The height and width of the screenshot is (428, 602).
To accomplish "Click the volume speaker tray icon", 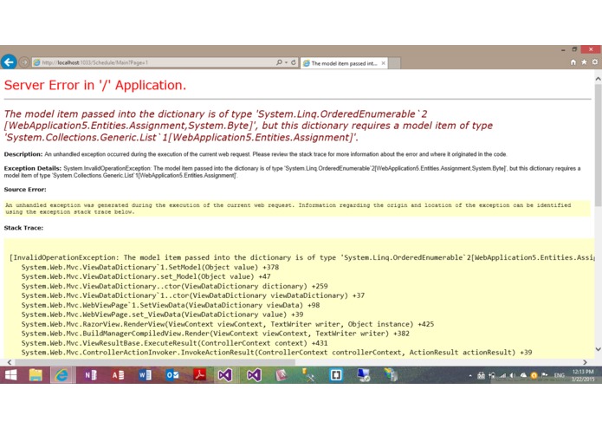I will (x=513, y=376).
